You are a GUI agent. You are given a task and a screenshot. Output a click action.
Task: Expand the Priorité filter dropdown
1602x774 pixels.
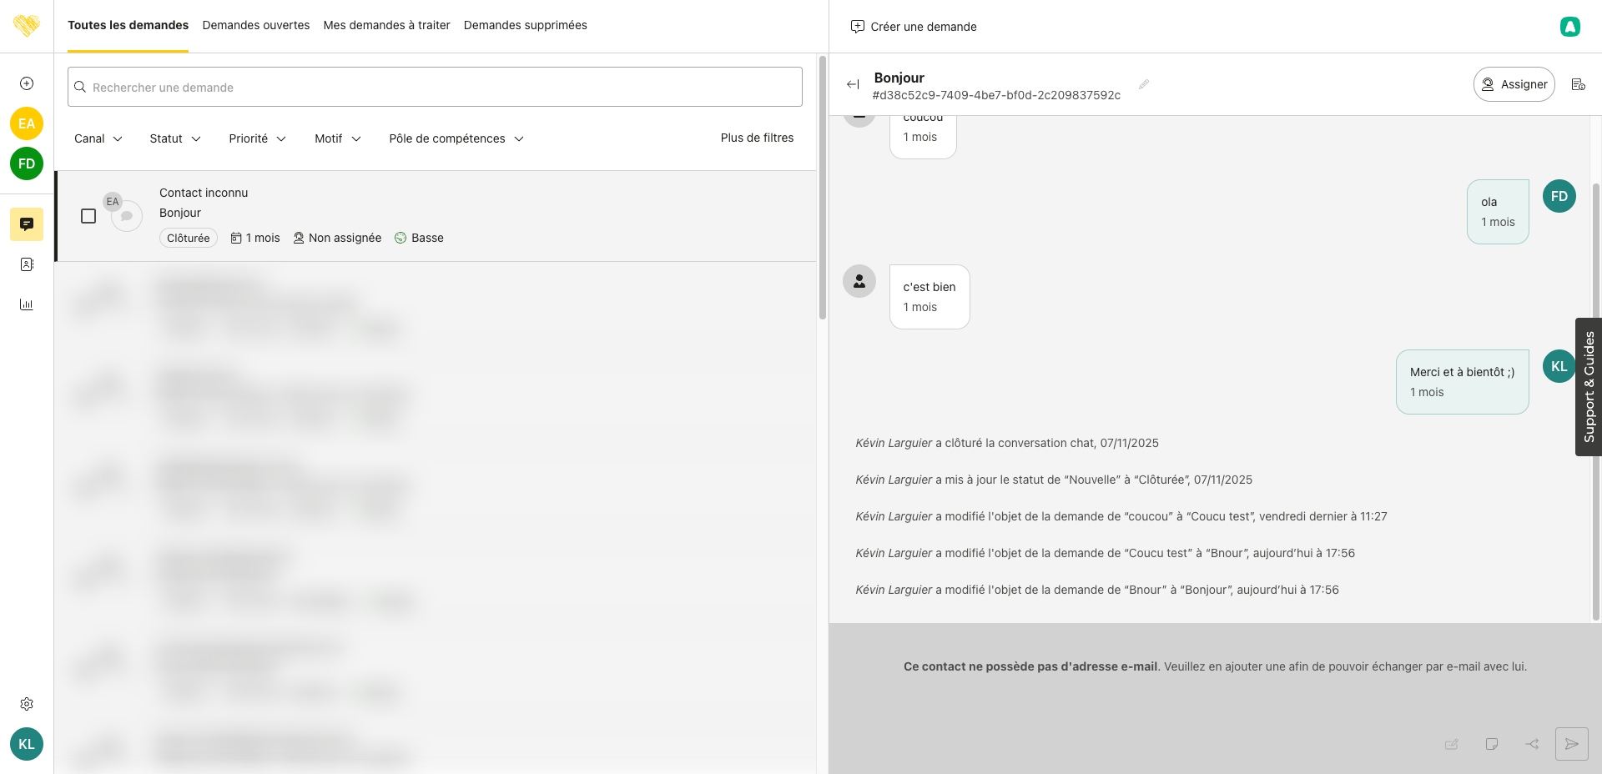tap(257, 138)
